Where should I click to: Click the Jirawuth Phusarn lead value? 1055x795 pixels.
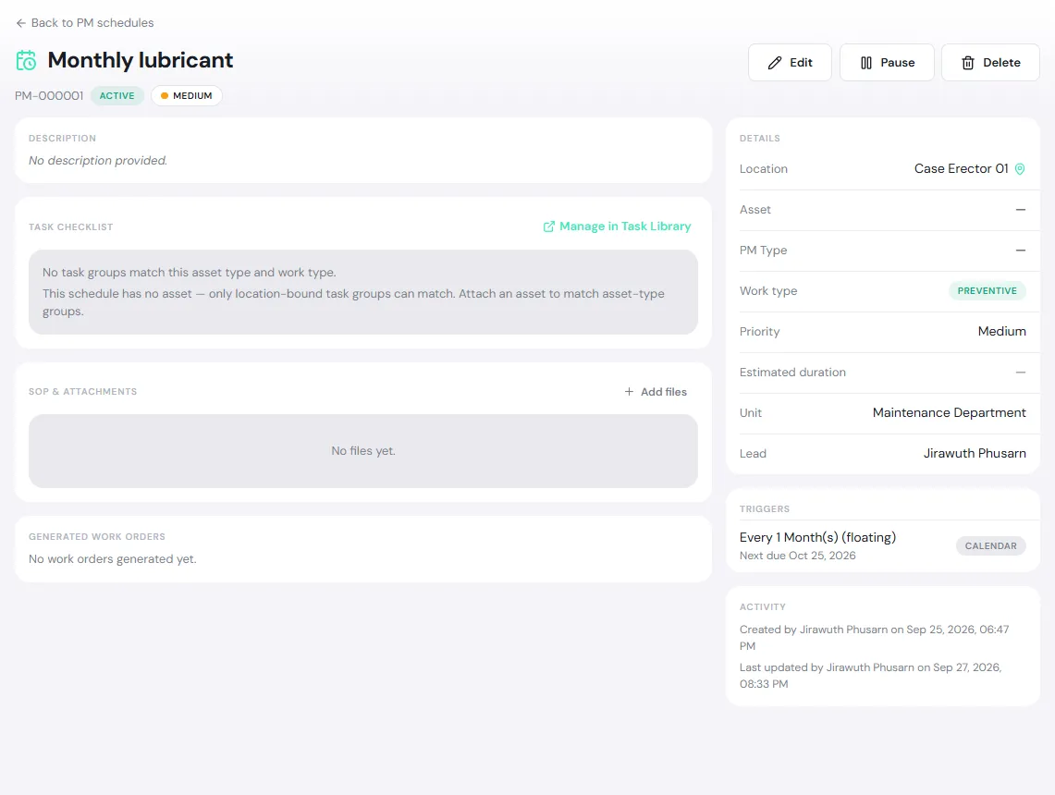tap(975, 453)
